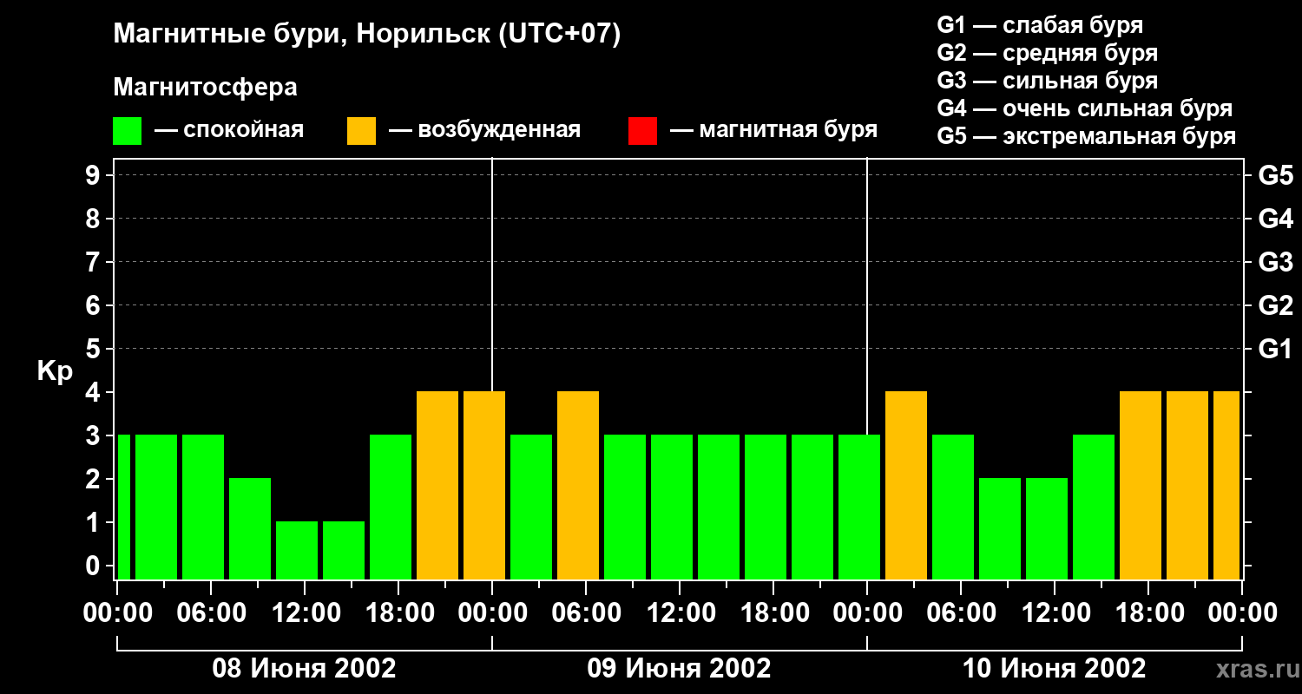
Task: Click the green 'спокойная' legend swatch
Action: click(x=128, y=131)
